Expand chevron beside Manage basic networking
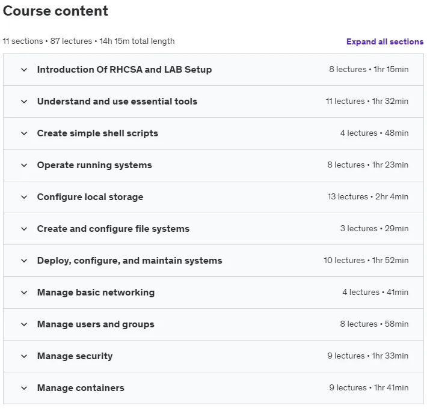 click(x=24, y=292)
